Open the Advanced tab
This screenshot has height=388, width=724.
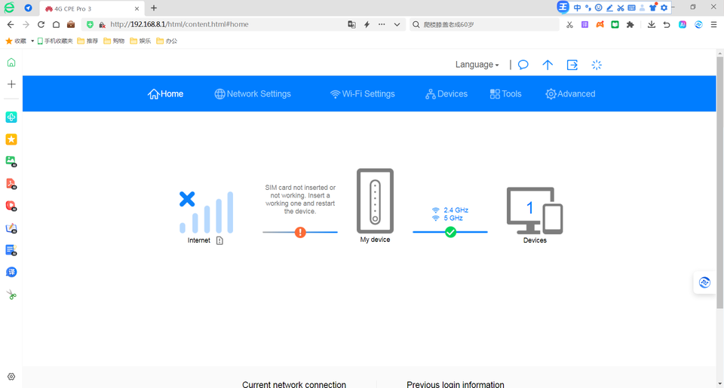[570, 94]
